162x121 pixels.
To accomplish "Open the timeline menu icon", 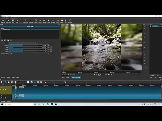I will 2,82.
